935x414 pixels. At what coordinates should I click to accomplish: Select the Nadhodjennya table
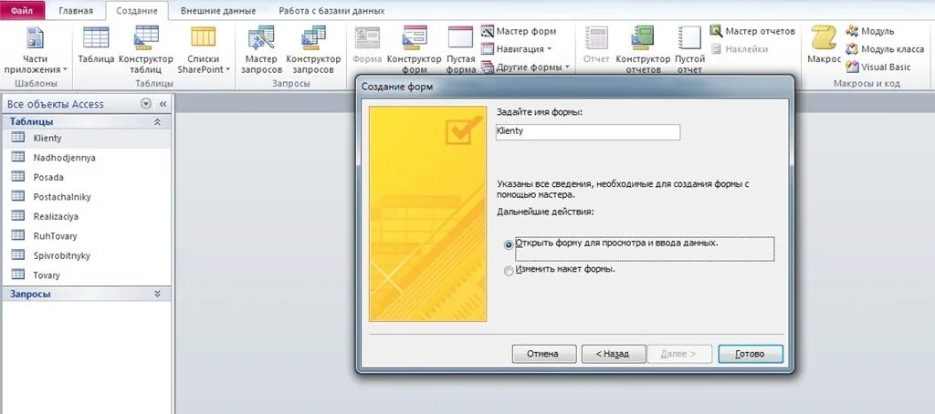coord(87,157)
